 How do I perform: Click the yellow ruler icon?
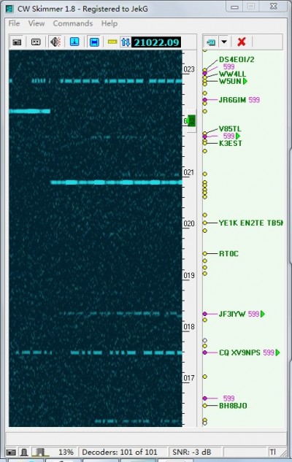tap(112, 42)
